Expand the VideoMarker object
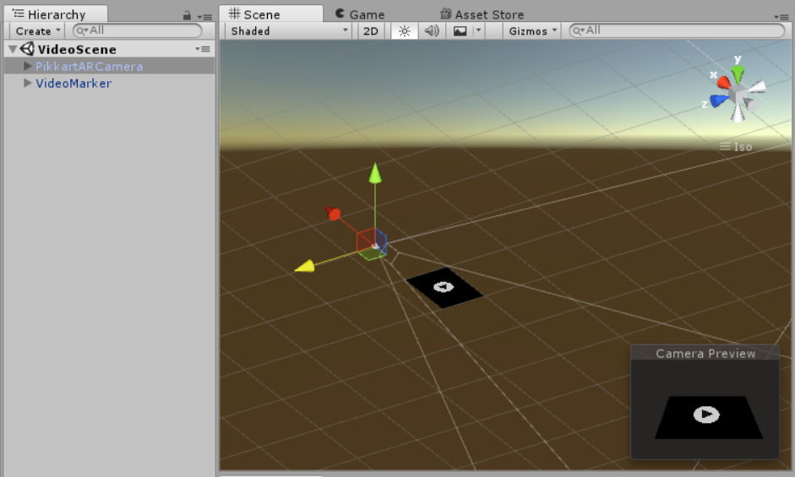Screen dimensions: 795x477 [x=28, y=83]
